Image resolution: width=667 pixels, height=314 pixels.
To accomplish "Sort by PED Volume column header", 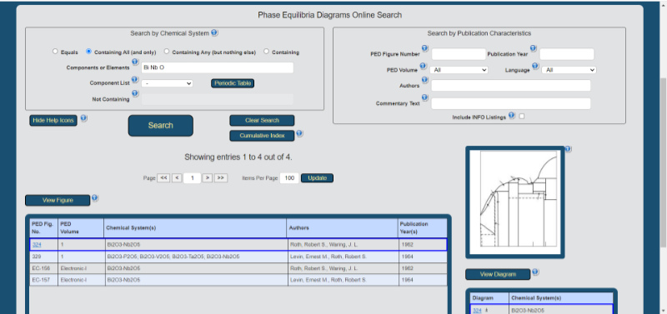I will coord(81,227).
